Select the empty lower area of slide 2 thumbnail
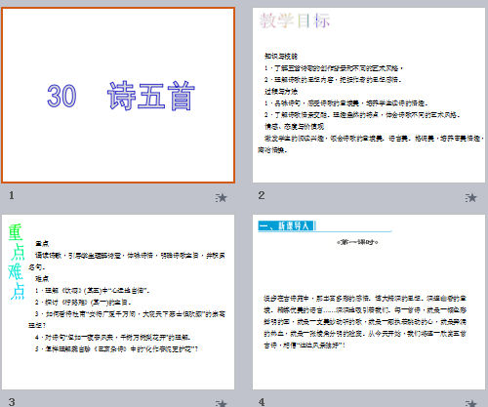Viewport: 488px width, 407px height. [x=369, y=168]
